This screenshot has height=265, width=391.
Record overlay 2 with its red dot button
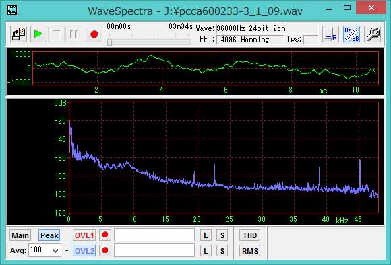tap(105, 250)
